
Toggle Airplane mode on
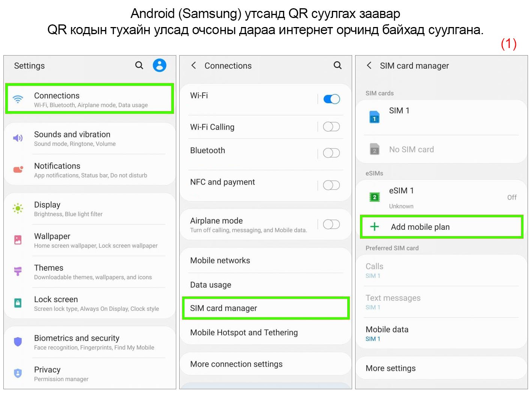pyautogui.click(x=331, y=224)
